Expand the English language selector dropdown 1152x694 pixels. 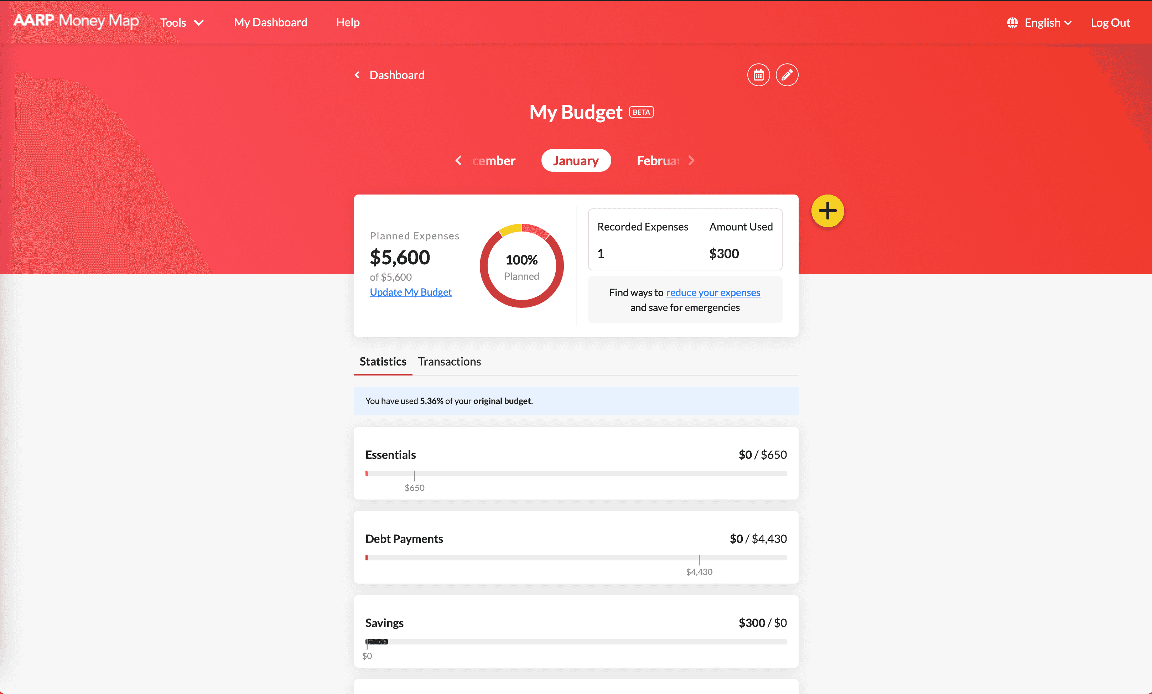pyautogui.click(x=1040, y=22)
